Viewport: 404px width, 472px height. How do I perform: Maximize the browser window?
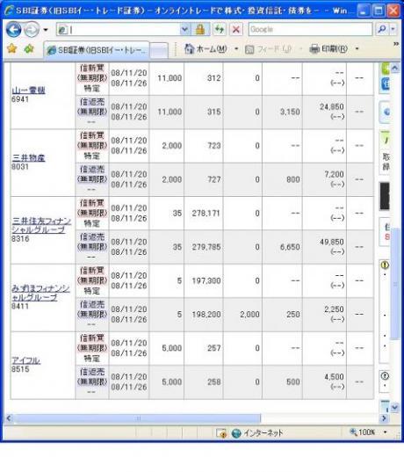click(x=379, y=11)
